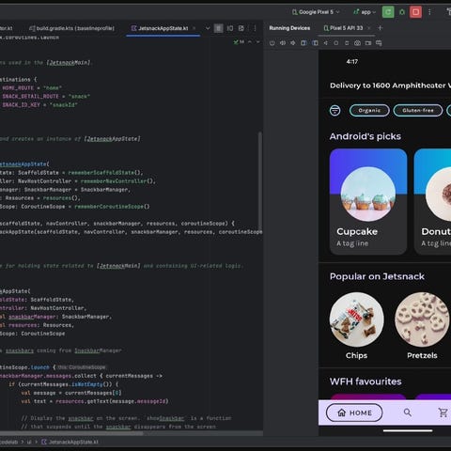Image resolution: width=451 pixels, height=451 pixels.
Task: Switch editor to Code-only view
Action: (x=218, y=28)
